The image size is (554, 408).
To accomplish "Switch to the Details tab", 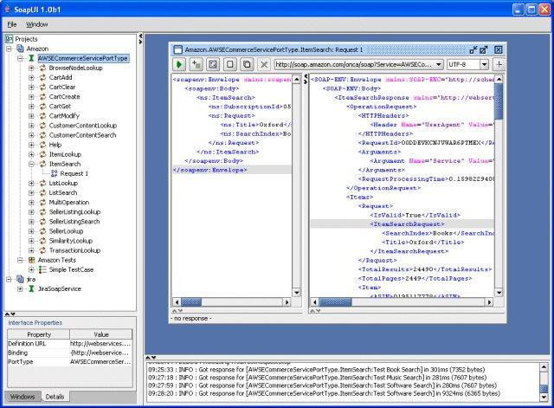I will point(54,396).
